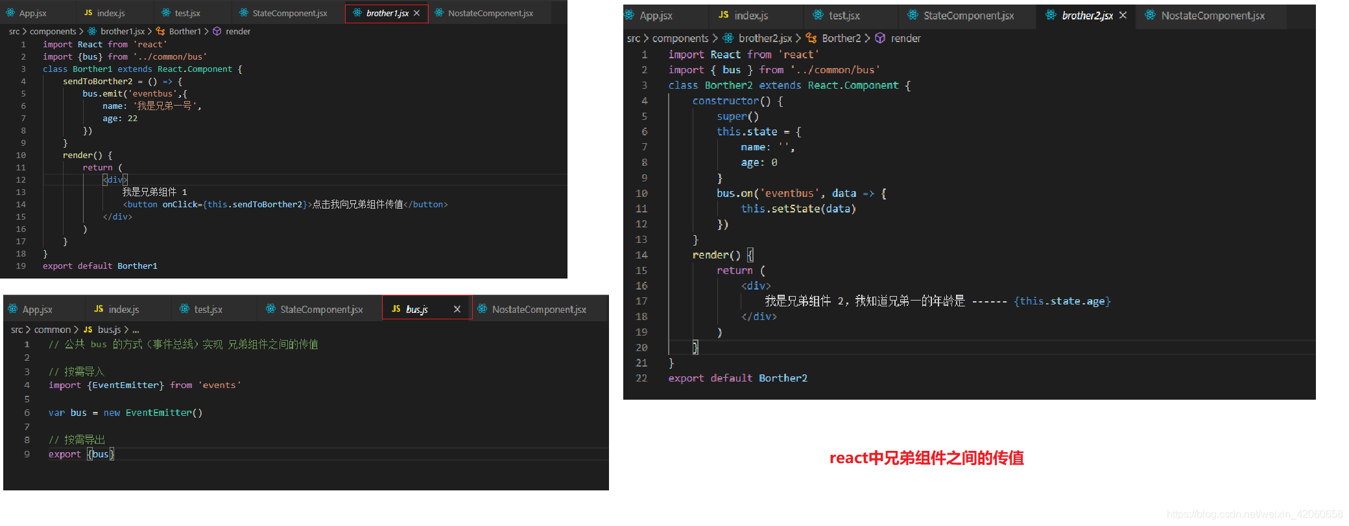Viewport: 1349px width, 526px height.
Task: Click 'var bus = new EventEmitter()' code line
Action: pyautogui.click(x=126, y=413)
